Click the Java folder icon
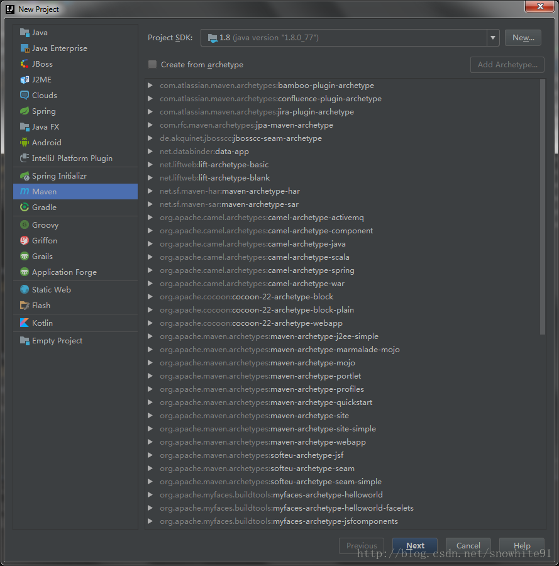The width and height of the screenshot is (559, 566). (25, 33)
